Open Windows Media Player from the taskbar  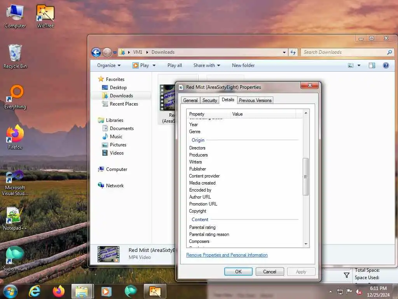pos(106,291)
